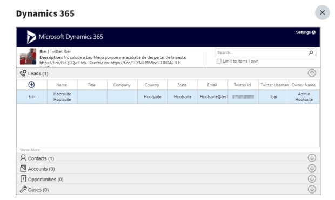Click the Accounts section icon
The height and width of the screenshot is (200, 335).
pyautogui.click(x=23, y=168)
